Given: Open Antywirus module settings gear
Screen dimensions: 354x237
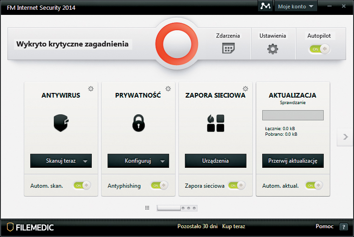Looking at the screenshot, I should point(91,89).
